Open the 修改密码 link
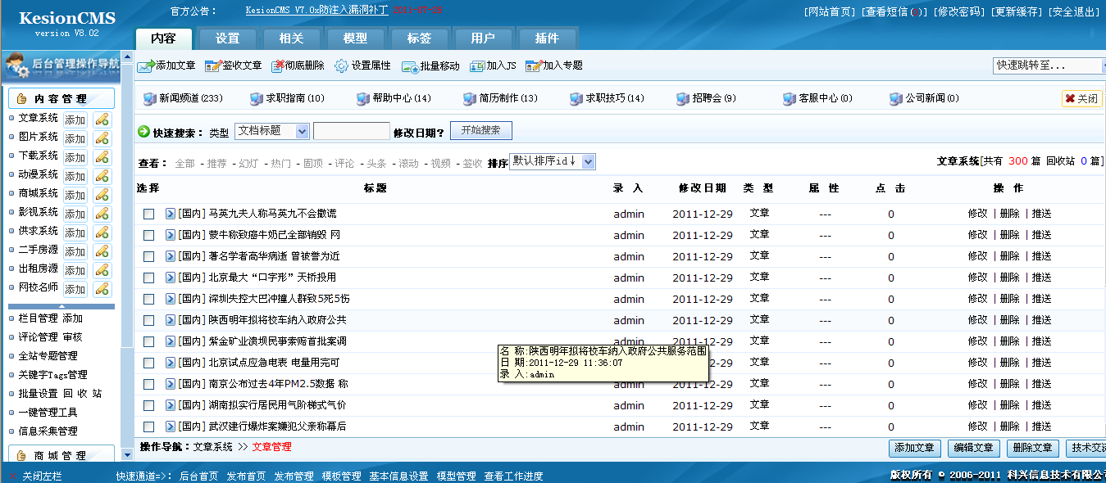The image size is (1106, 483). point(959,11)
